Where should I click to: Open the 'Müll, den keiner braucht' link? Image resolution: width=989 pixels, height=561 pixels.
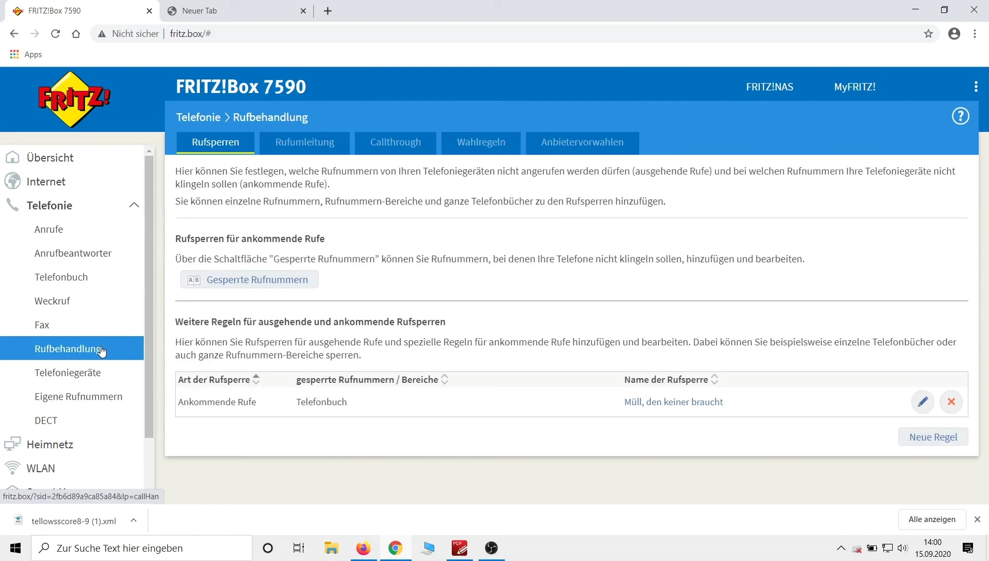[673, 402]
